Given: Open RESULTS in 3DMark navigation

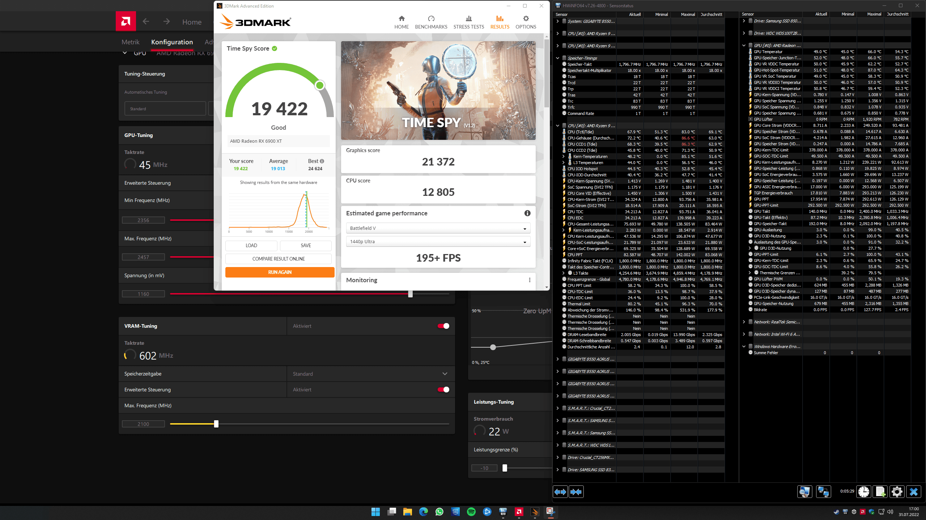Looking at the screenshot, I should (500, 22).
